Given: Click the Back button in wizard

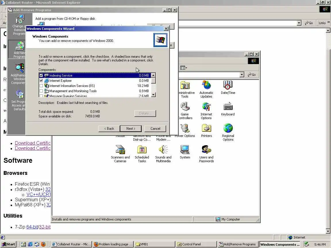Looking at the screenshot, I should (x=109, y=128).
